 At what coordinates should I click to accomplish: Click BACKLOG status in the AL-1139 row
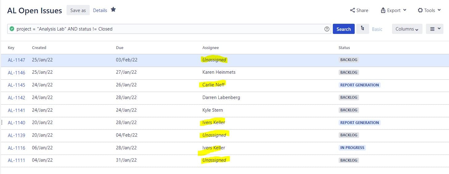(349, 135)
